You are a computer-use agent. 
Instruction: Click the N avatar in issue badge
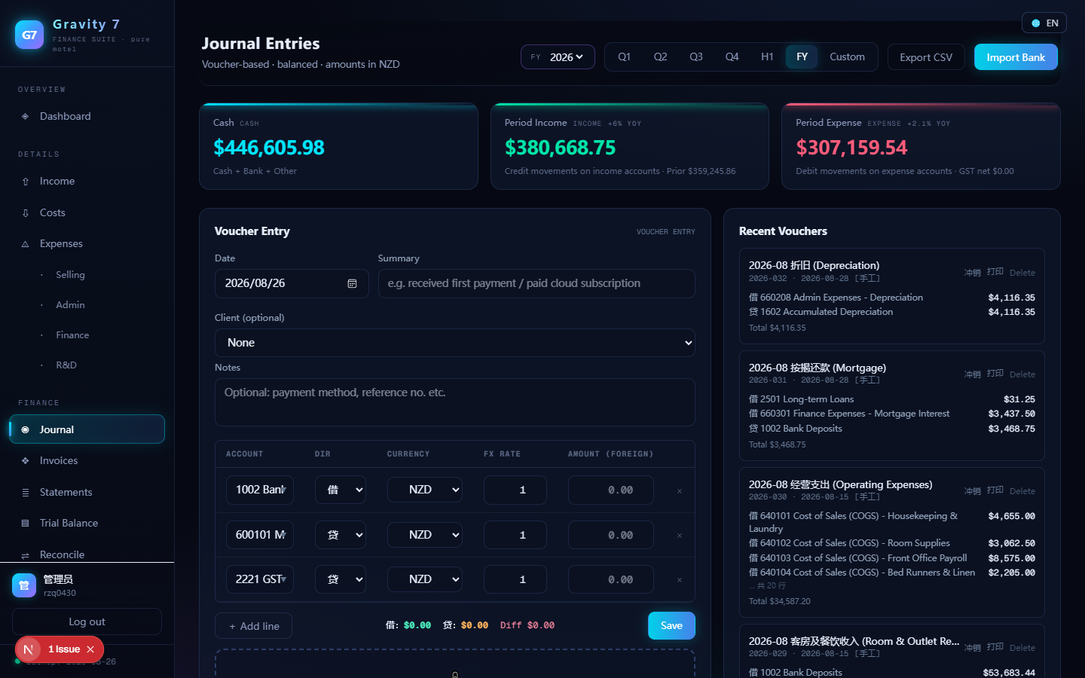29,649
